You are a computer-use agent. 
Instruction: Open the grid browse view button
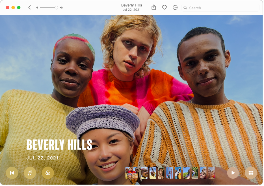251,173
